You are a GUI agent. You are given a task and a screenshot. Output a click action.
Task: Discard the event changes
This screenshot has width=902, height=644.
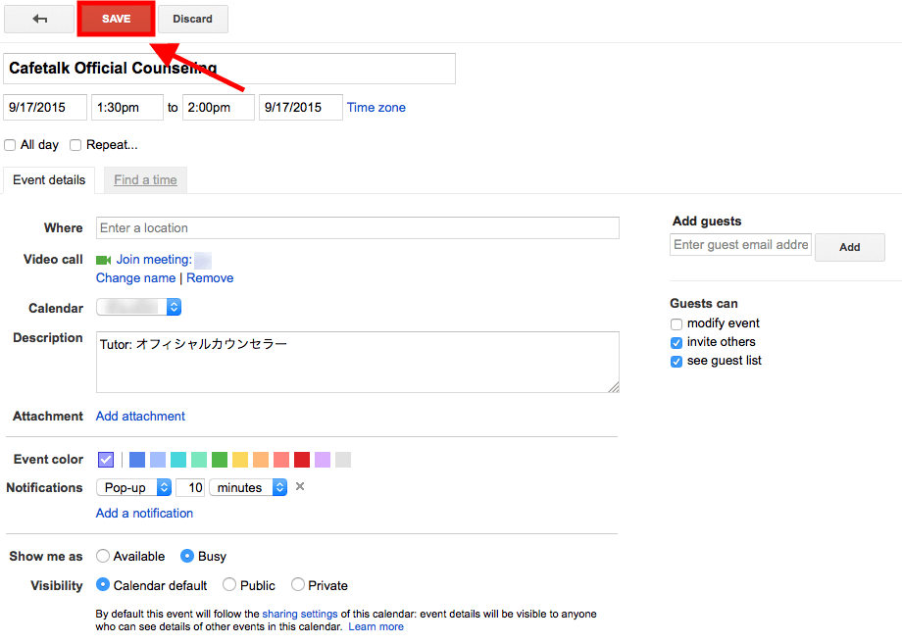193,19
